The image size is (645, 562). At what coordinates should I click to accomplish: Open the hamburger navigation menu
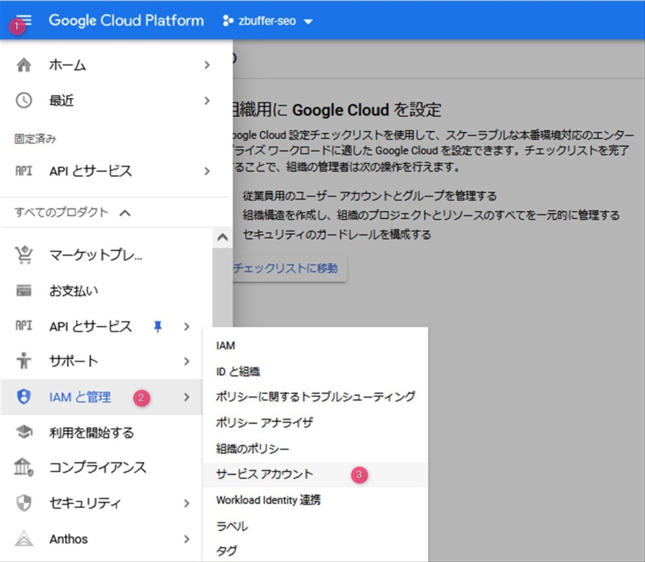coord(24,20)
